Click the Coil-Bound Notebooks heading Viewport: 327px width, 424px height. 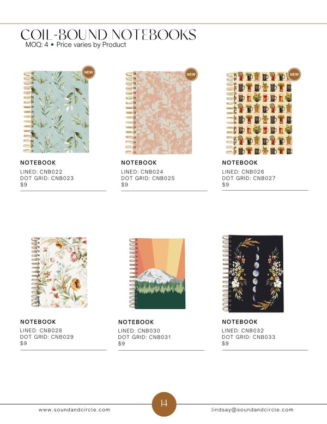pyautogui.click(x=108, y=34)
